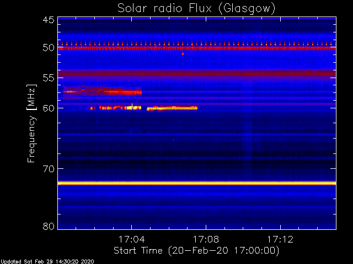Click the yellow burst segment at 60 MHz after 17:05

(x=172, y=108)
